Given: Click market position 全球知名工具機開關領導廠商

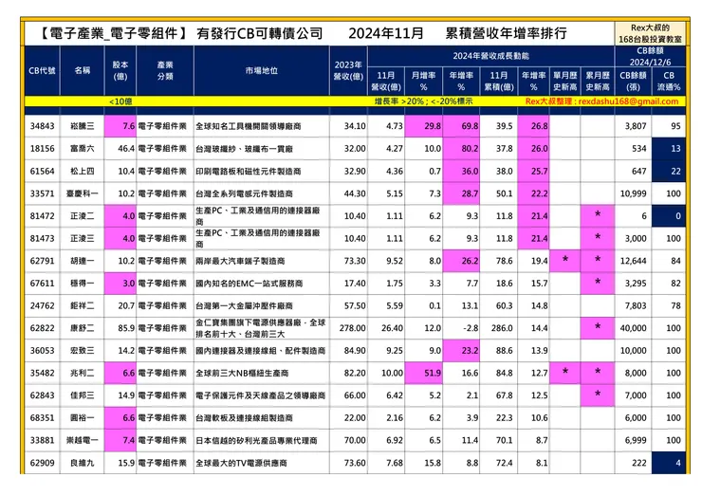Looking at the screenshot, I should pos(248,127).
